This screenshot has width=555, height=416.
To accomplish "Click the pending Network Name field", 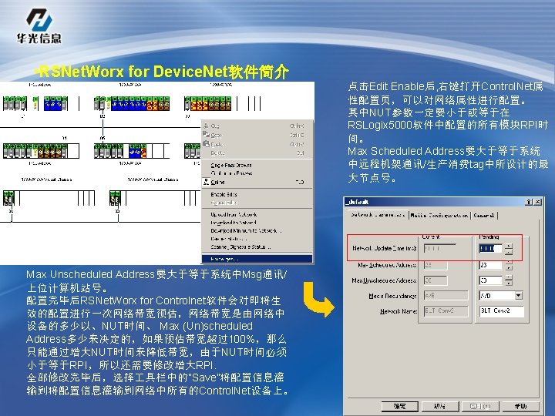I will pyautogui.click(x=501, y=311).
